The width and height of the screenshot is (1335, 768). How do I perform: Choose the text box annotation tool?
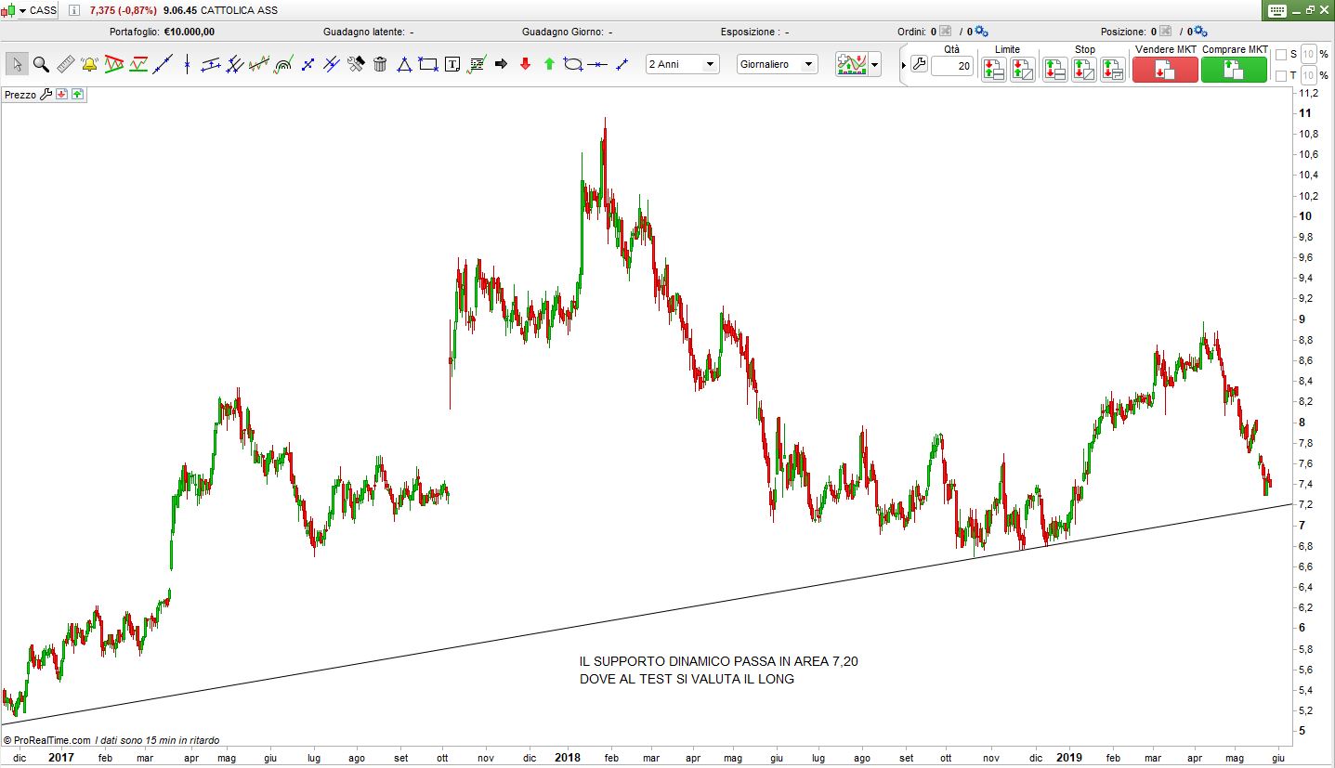pos(452,64)
